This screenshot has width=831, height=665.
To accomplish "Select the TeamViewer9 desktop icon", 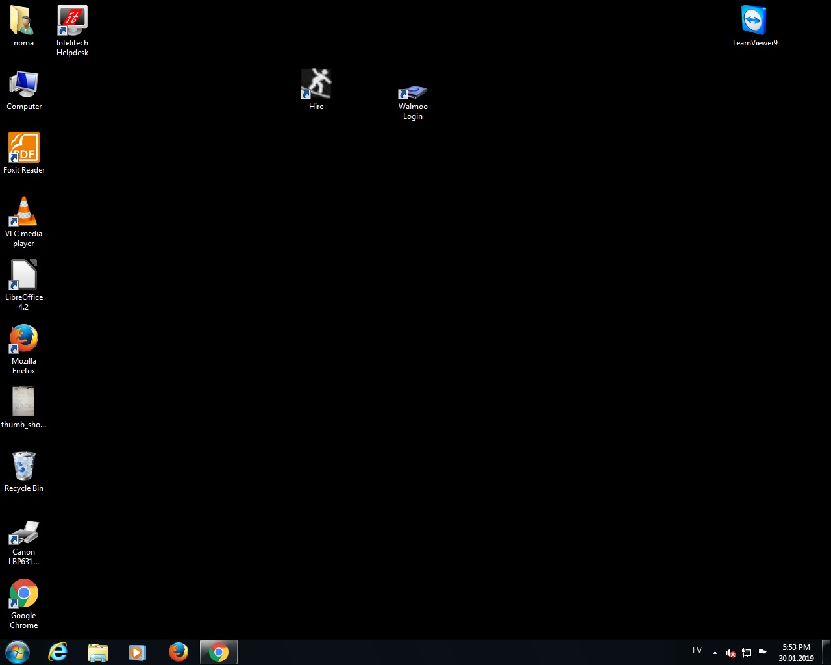I will pos(754,27).
